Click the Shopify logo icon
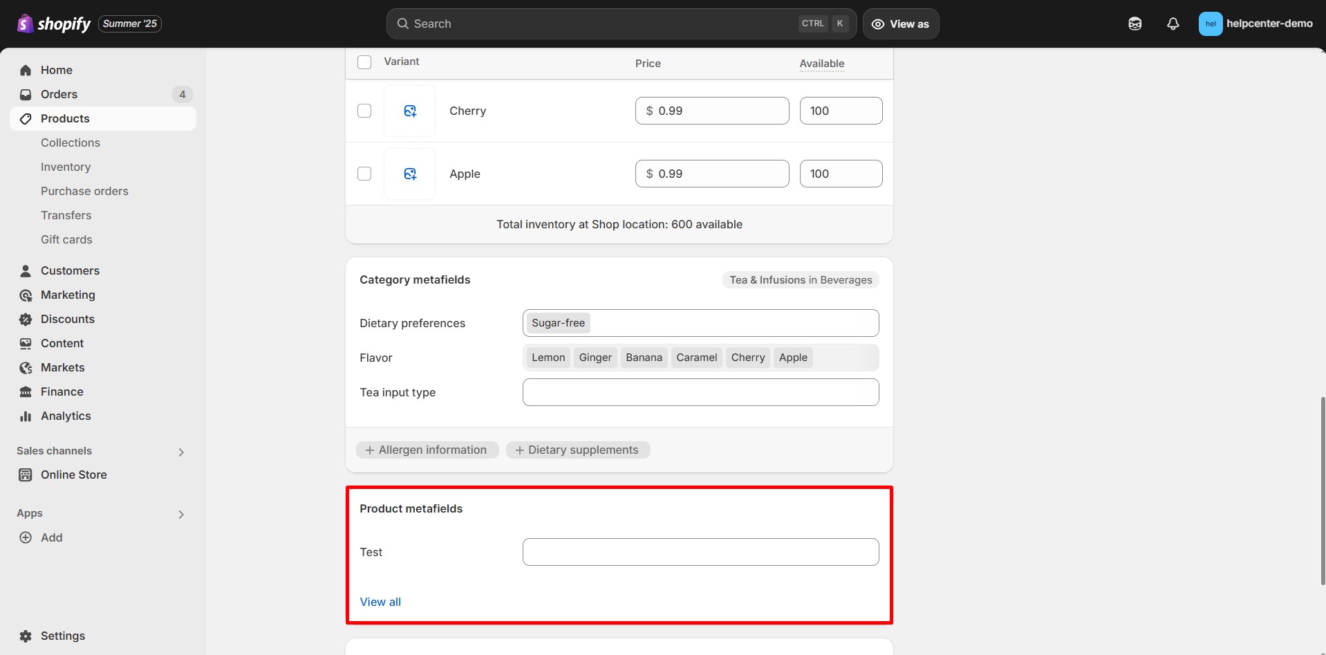 pos(25,24)
